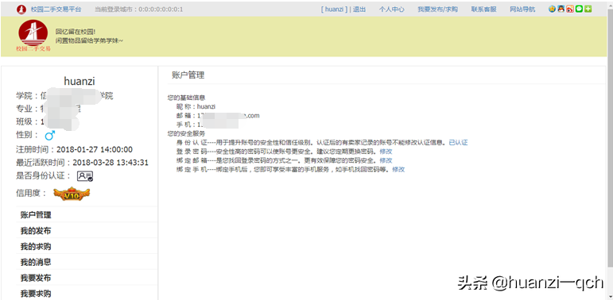The image size is (613, 300).
Task: Click 退出 to log out
Action: click(x=359, y=10)
